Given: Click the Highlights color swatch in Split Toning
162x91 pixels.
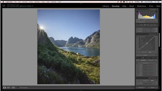Looking at the screenshot, I should [152, 80].
